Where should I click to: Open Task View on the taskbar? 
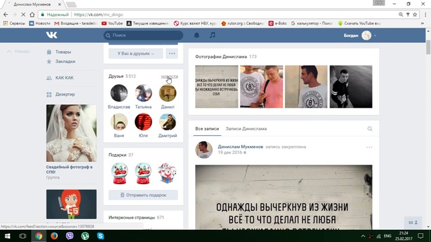[23, 236]
